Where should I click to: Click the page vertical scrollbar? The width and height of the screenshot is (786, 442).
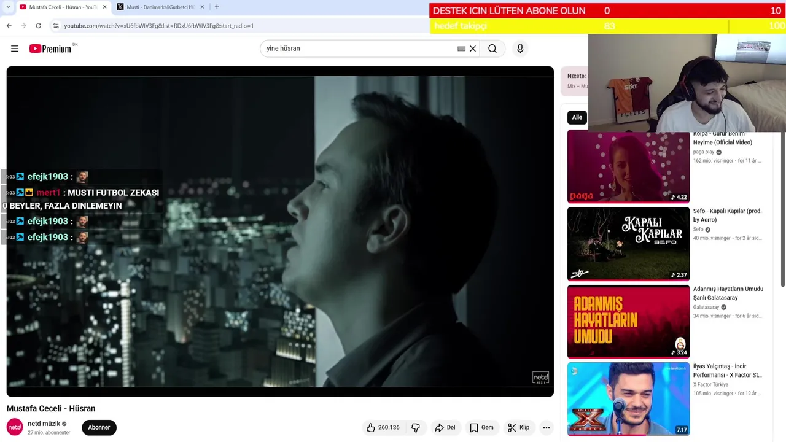tap(783, 209)
